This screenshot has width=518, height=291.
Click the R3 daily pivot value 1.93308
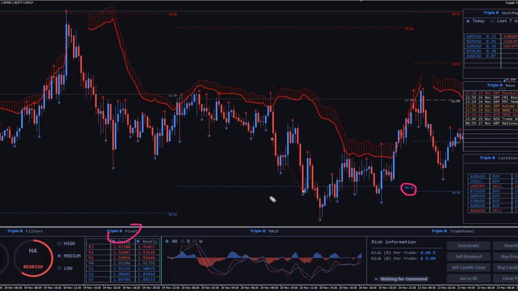tap(122, 247)
